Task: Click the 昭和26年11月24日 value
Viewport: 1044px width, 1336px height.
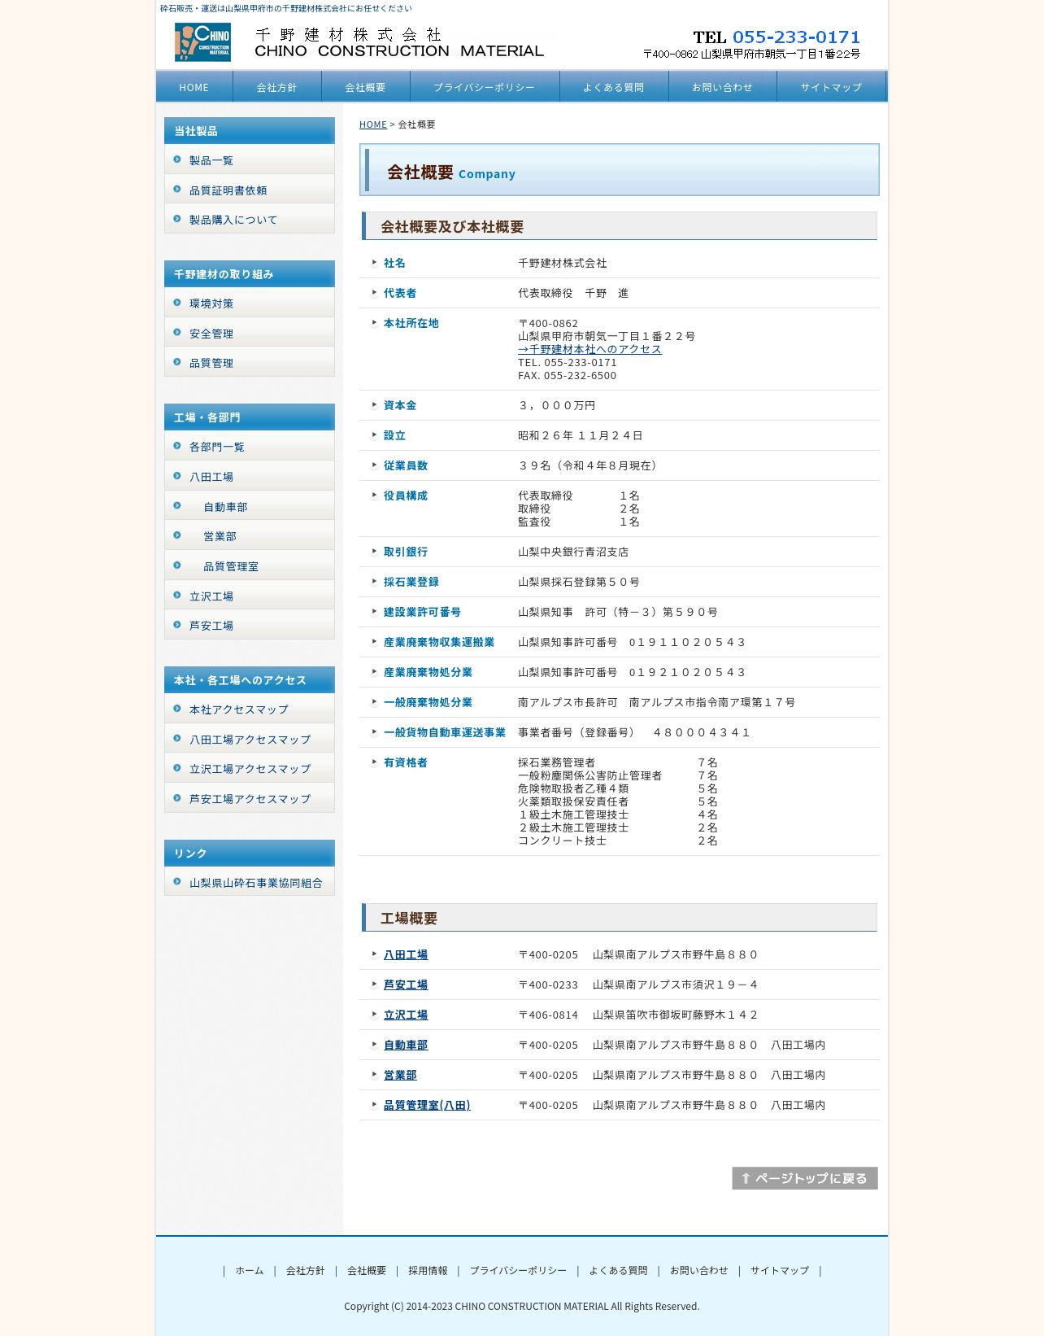Action: (x=581, y=435)
